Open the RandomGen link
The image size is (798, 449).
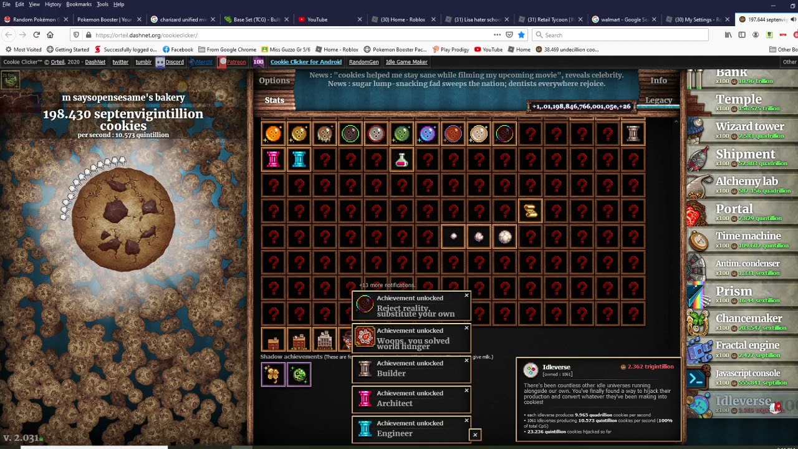point(363,62)
